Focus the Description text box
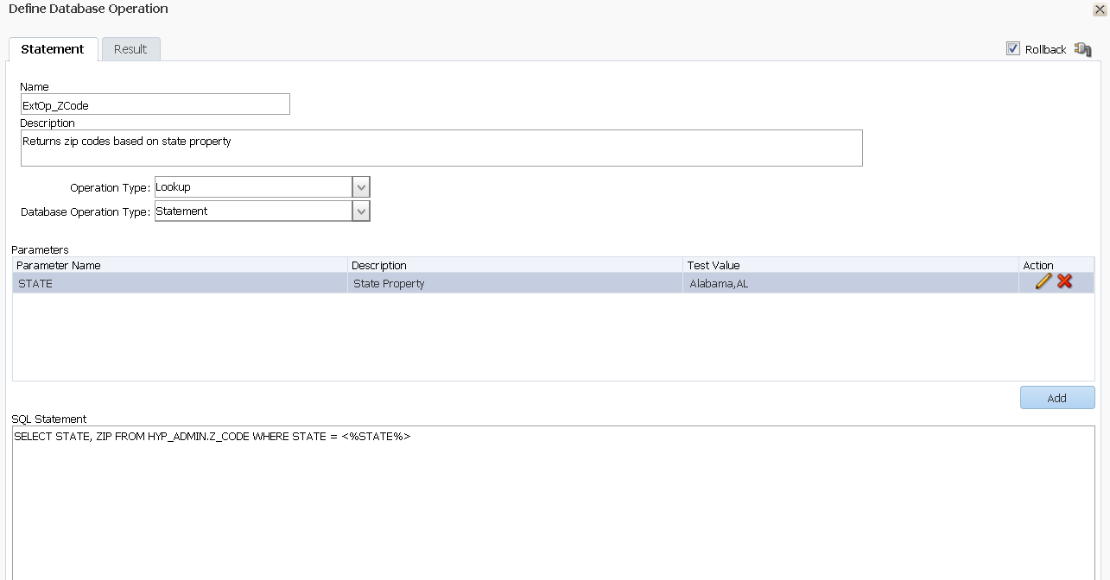 441,148
